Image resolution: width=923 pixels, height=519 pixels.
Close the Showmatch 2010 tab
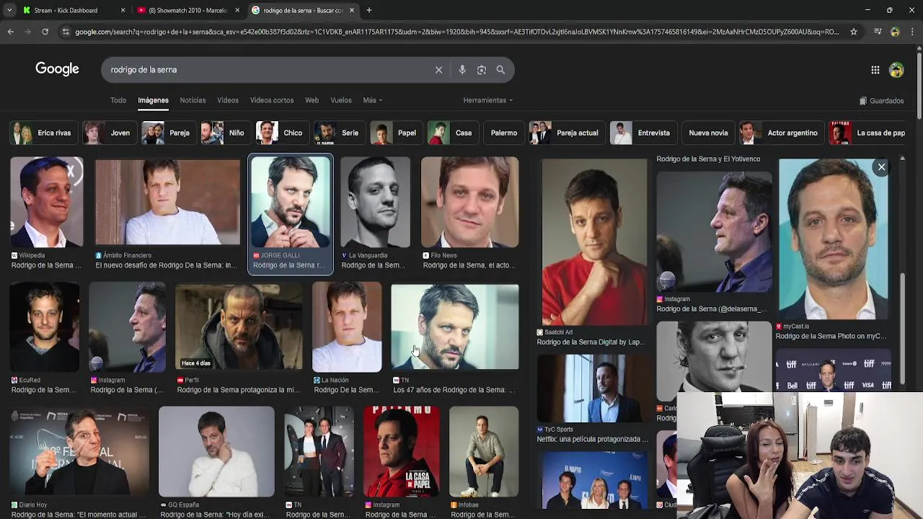pos(237,10)
